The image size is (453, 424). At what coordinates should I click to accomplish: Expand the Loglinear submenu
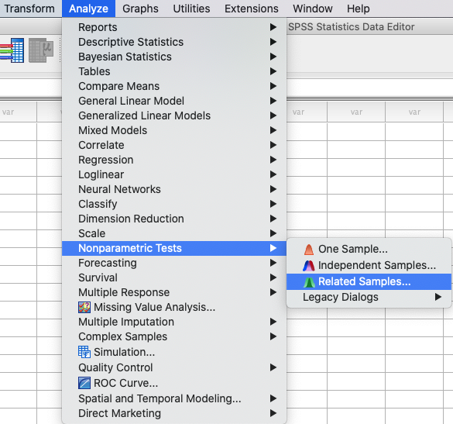click(x=174, y=174)
